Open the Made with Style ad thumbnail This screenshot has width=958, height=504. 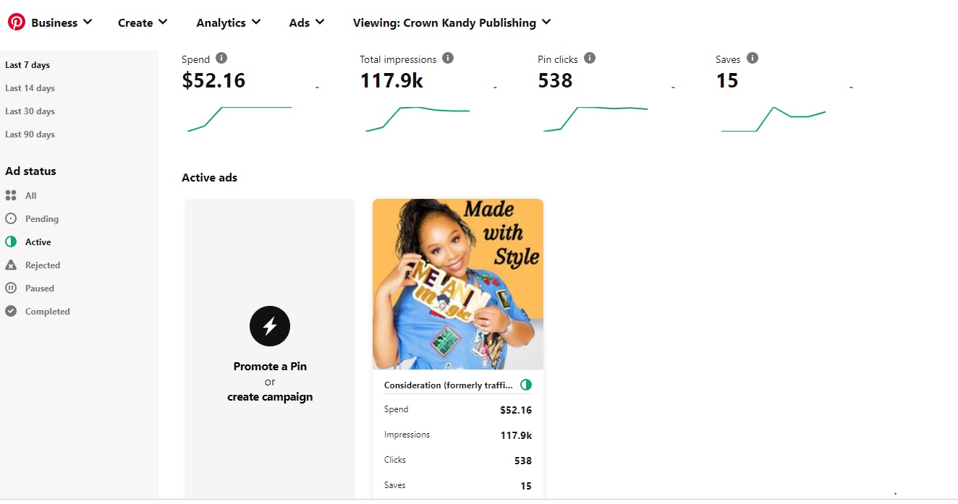(x=458, y=284)
